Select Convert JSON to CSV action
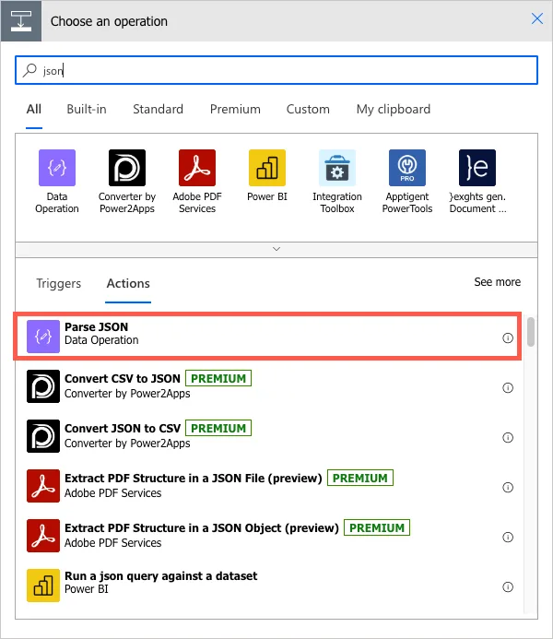This screenshot has height=639, width=553. (x=267, y=436)
